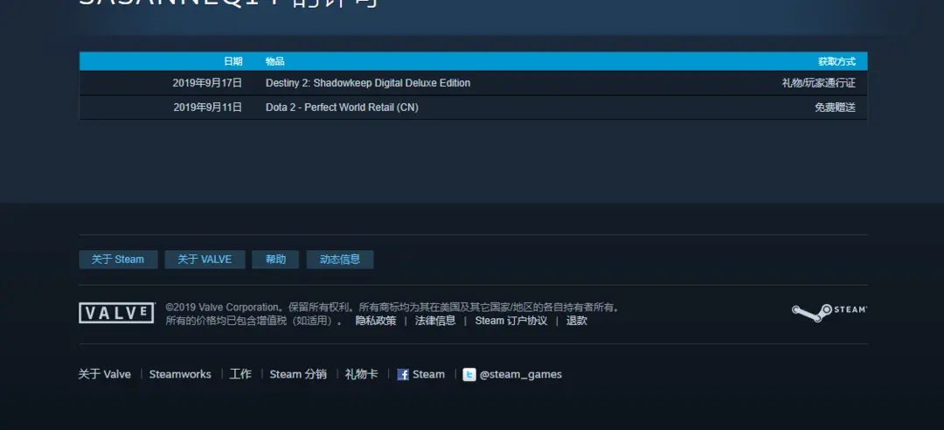
Task: Open the 工作 footer link
Action: pyautogui.click(x=240, y=375)
